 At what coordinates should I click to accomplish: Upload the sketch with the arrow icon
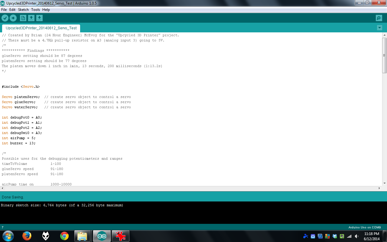[x=13, y=18]
